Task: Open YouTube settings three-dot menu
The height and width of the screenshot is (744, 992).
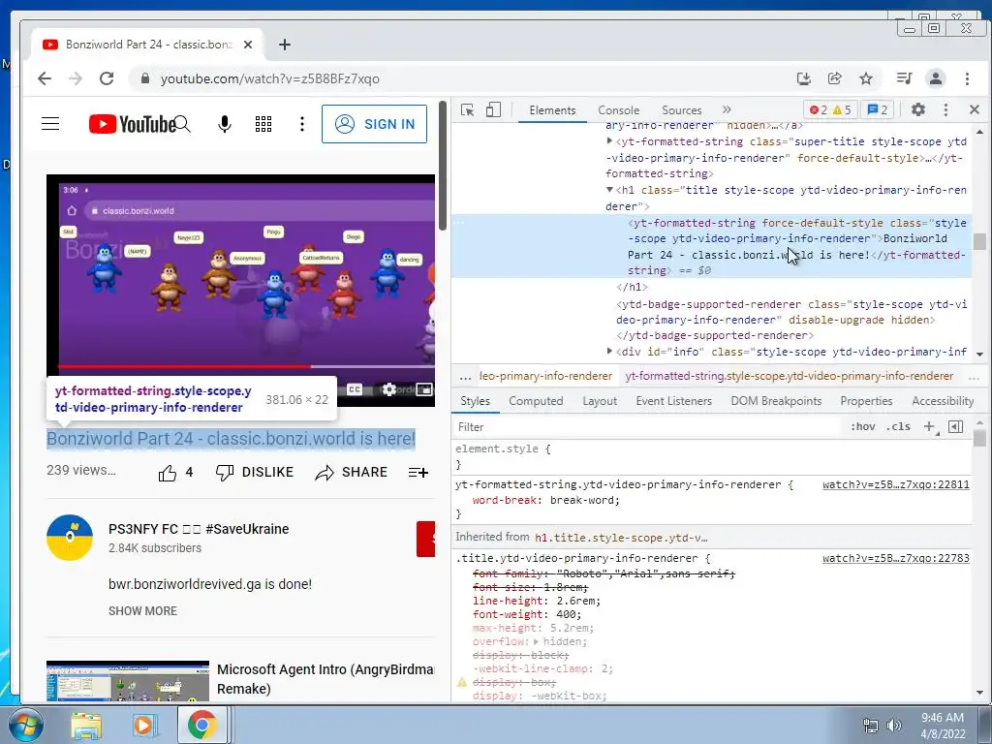Action: 302,124
